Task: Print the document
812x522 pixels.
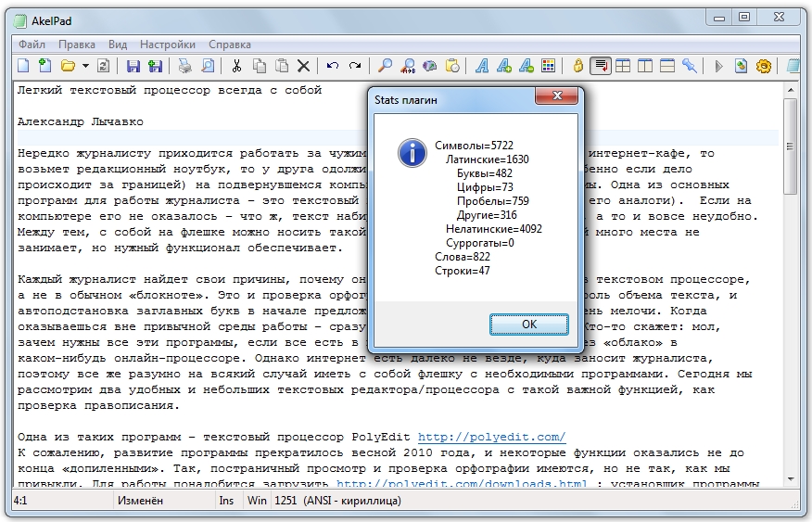Action: click(x=184, y=66)
